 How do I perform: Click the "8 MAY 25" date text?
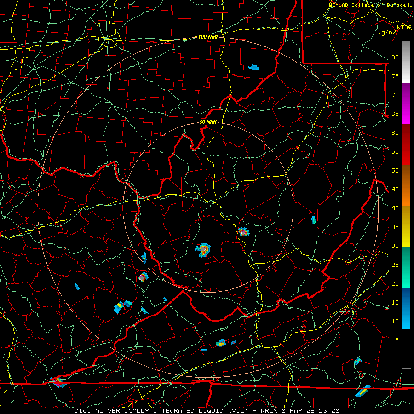pyautogui.click(x=299, y=411)
